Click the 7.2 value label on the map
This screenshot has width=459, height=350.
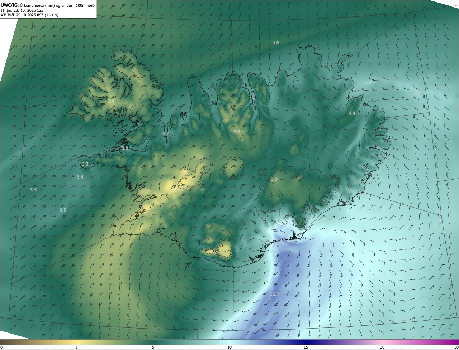[252, 97]
